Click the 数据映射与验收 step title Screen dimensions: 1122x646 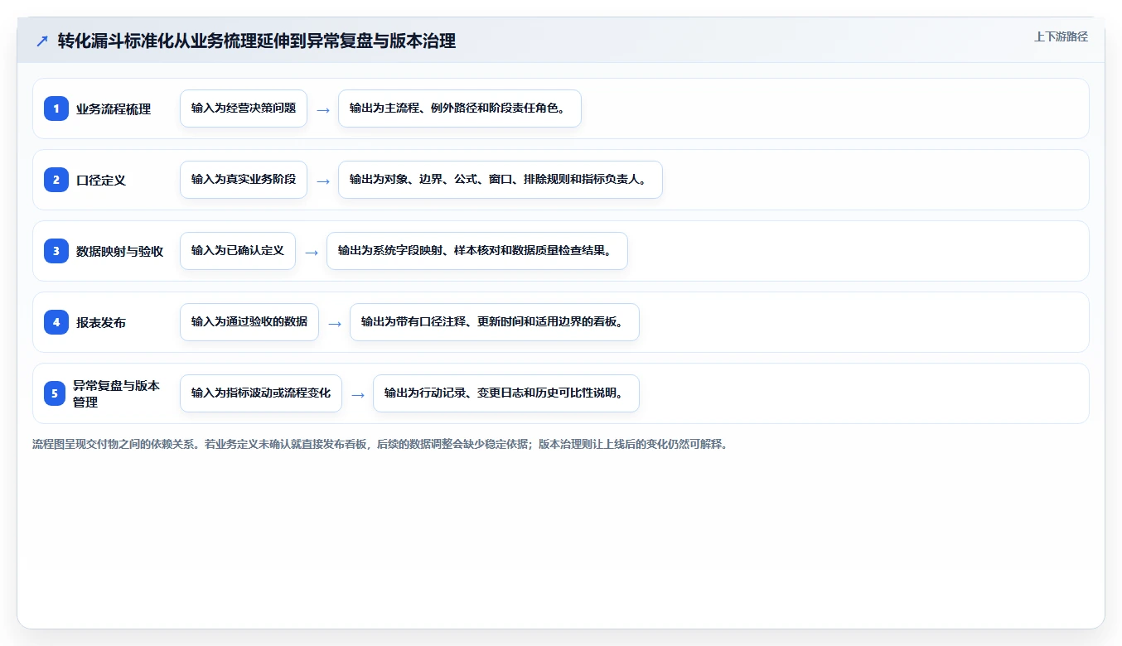[x=119, y=251]
